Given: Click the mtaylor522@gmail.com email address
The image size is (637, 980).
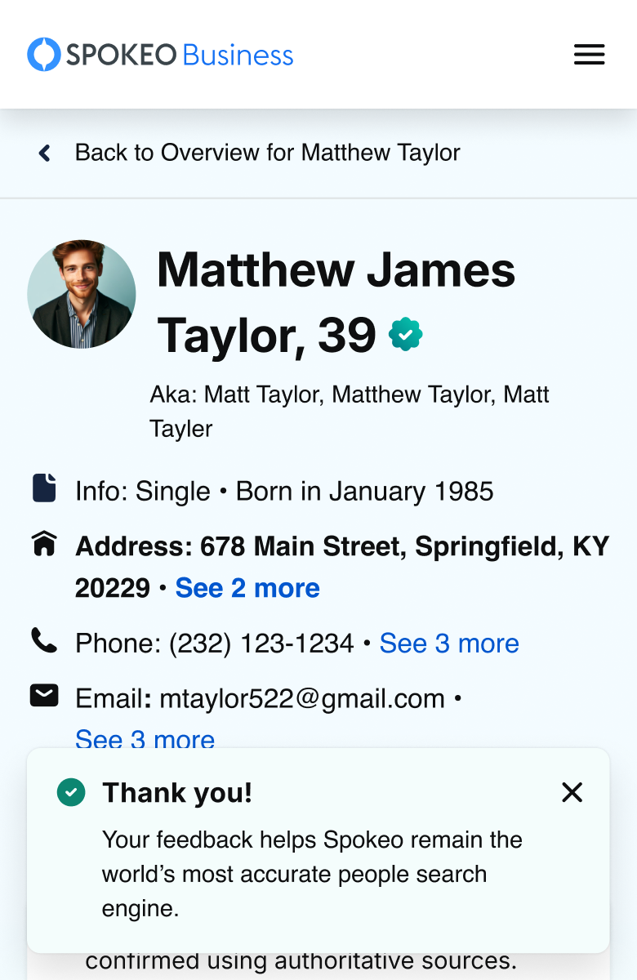Looking at the screenshot, I should 302,699.
